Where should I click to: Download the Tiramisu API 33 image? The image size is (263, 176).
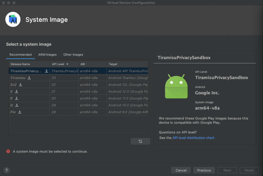tap(29, 78)
